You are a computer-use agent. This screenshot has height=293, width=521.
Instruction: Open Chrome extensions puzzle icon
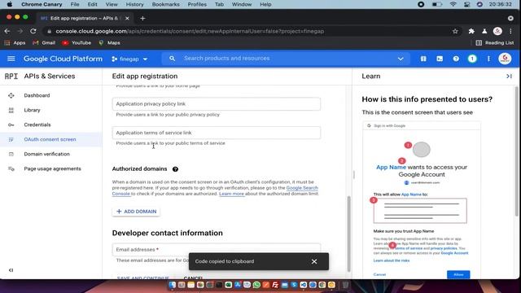(x=471, y=31)
